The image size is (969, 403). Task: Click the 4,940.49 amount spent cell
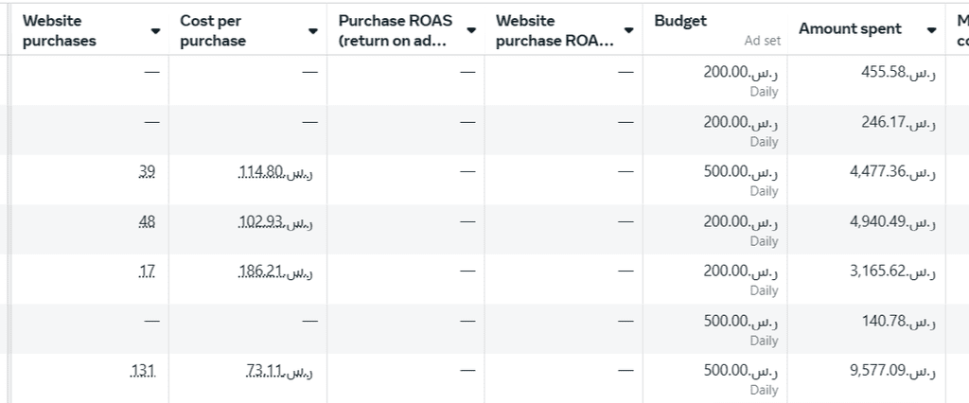click(x=892, y=221)
